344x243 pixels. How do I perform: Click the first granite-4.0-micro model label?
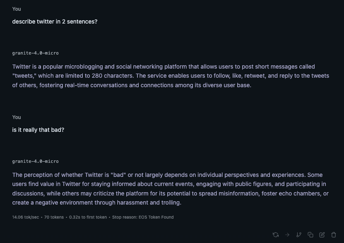tap(35, 53)
